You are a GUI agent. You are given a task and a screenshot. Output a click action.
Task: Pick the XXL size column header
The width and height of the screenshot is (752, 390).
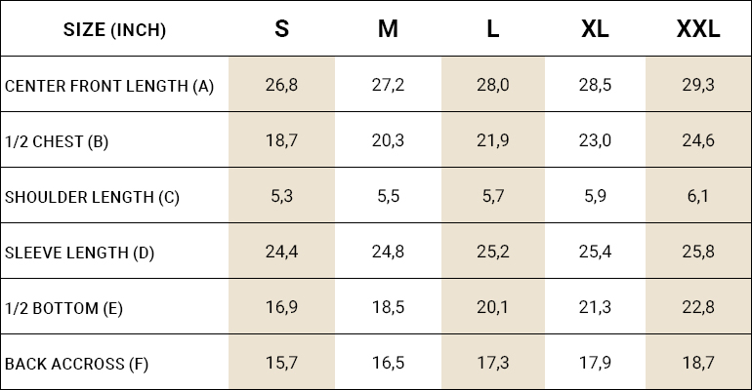point(698,29)
